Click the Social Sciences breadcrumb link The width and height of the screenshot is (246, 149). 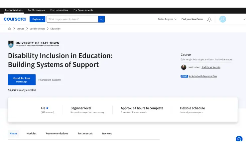37,29
